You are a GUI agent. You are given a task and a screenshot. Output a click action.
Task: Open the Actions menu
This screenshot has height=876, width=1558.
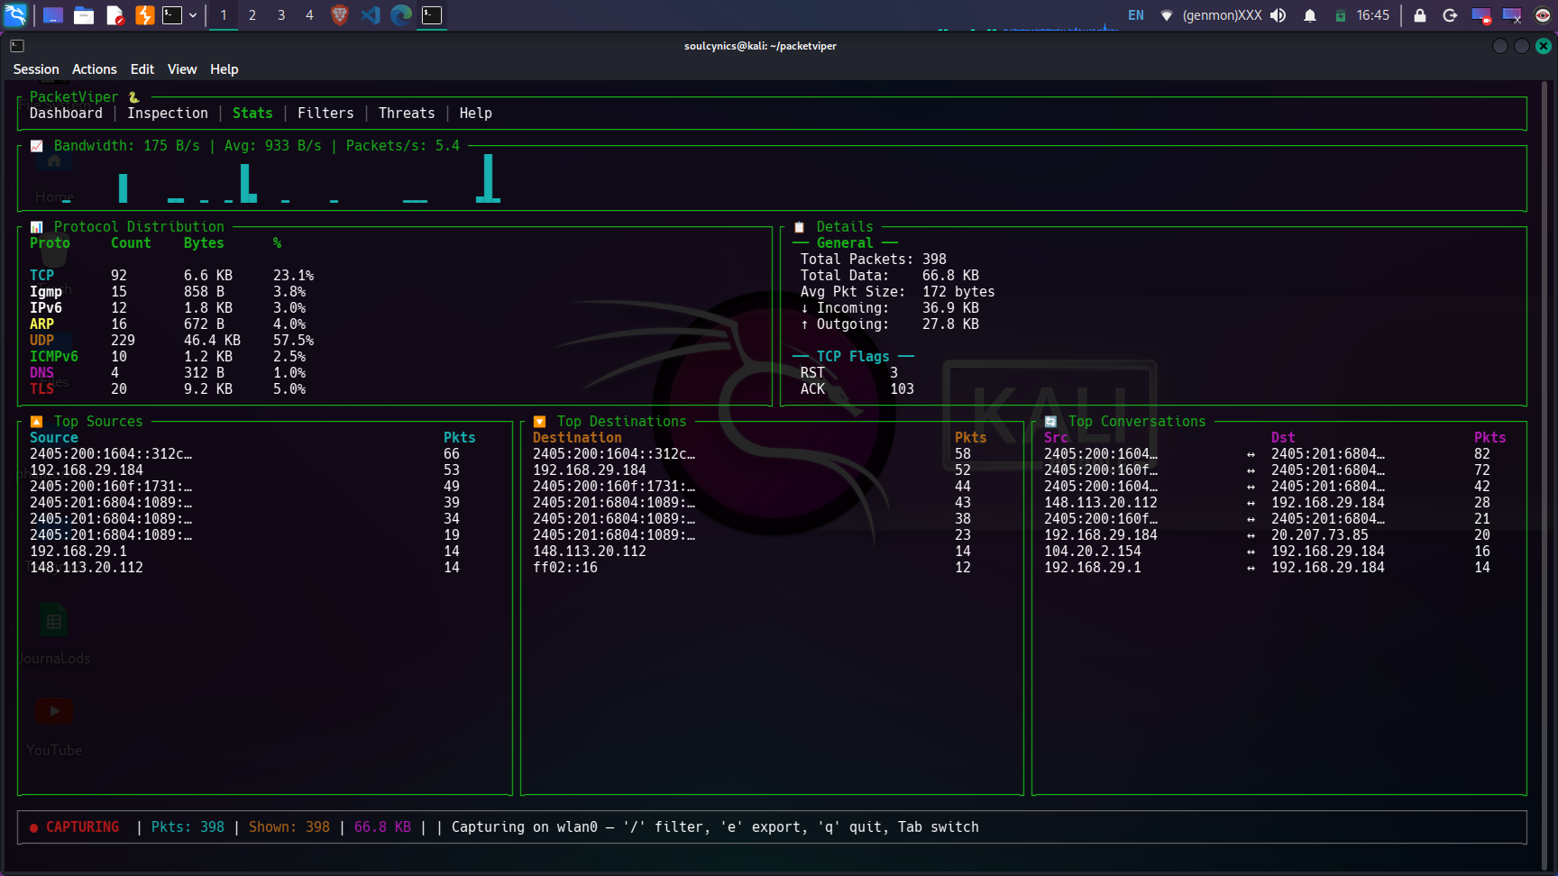tap(95, 69)
